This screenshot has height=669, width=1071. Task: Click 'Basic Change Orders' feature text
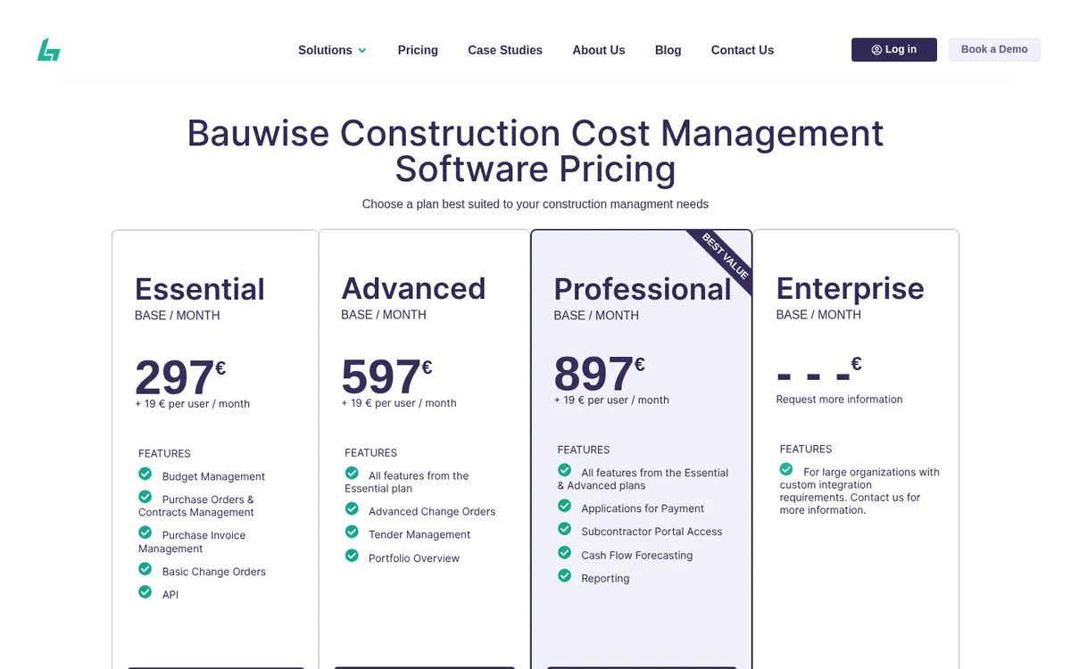click(x=214, y=572)
